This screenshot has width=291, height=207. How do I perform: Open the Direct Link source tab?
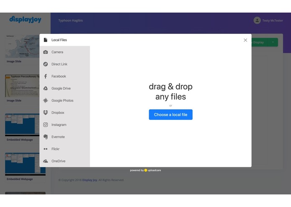(x=64, y=64)
